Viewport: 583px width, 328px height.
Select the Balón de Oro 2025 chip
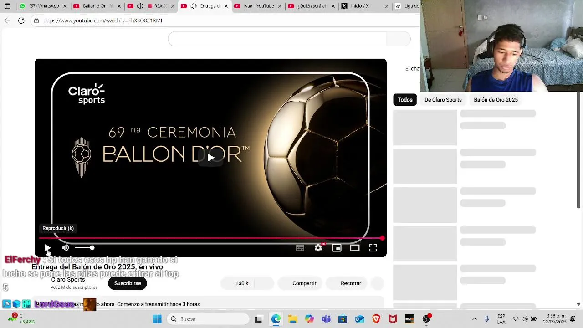(496, 100)
